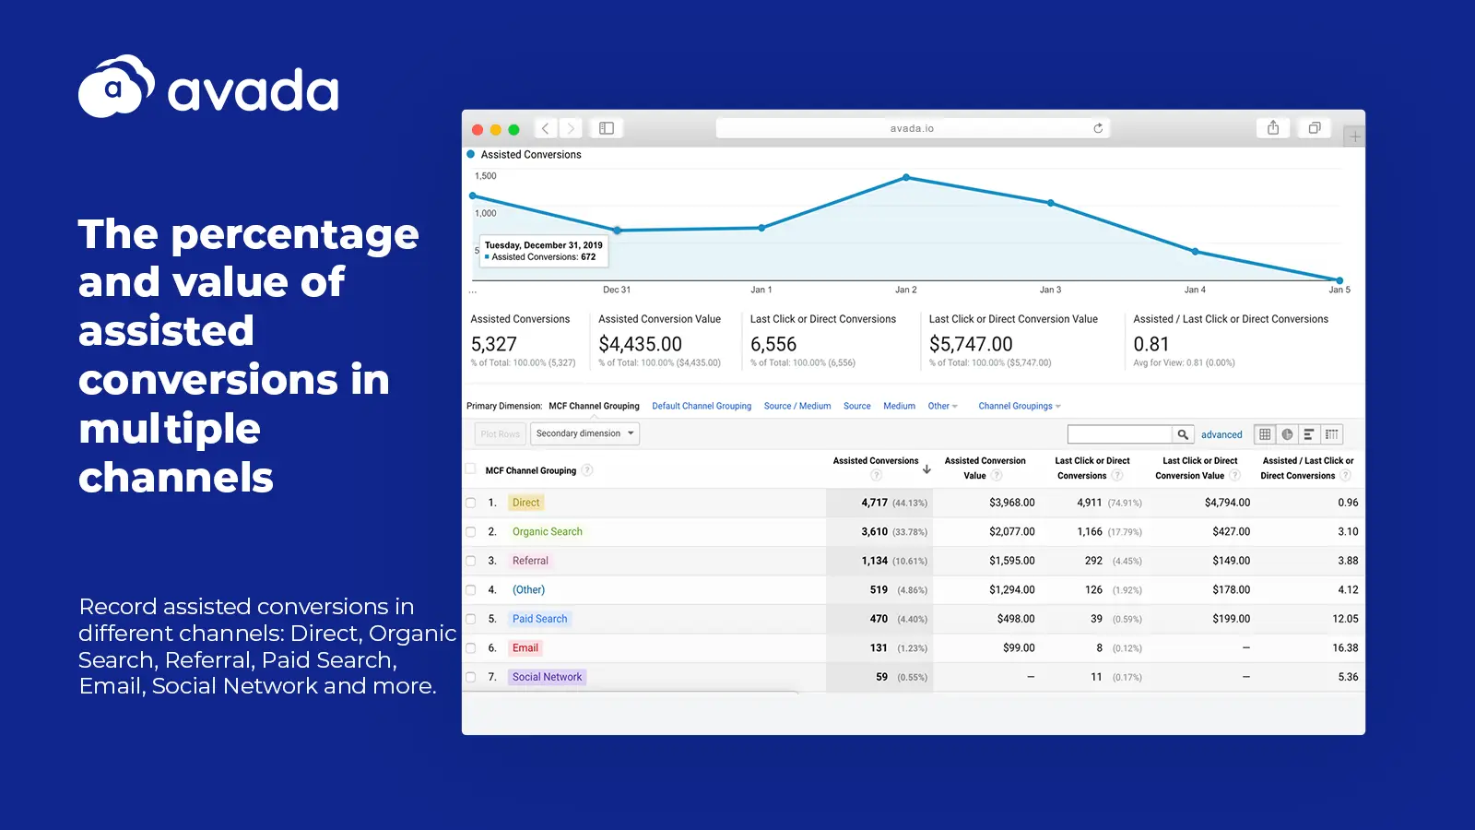1475x830 pixels.
Task: Click the $5,747.00 Last Click Conversion Value total
Action: coord(971,344)
